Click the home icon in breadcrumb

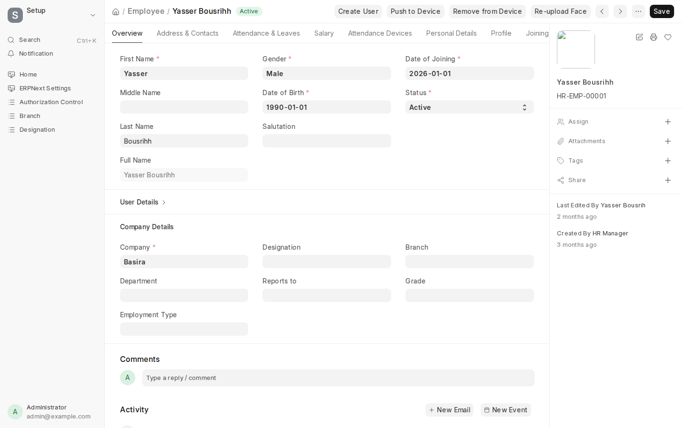(x=116, y=11)
